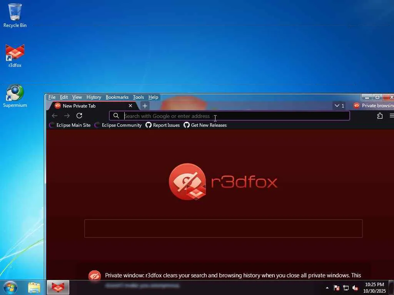Open the Recycle Bin desktop icon
Image resolution: width=394 pixels, height=295 pixels.
[15, 15]
